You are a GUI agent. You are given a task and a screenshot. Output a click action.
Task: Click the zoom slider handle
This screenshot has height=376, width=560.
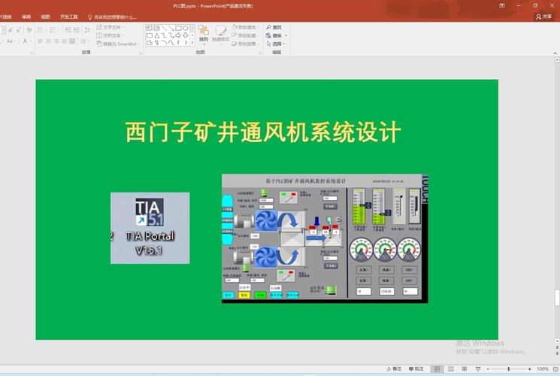click(509, 368)
